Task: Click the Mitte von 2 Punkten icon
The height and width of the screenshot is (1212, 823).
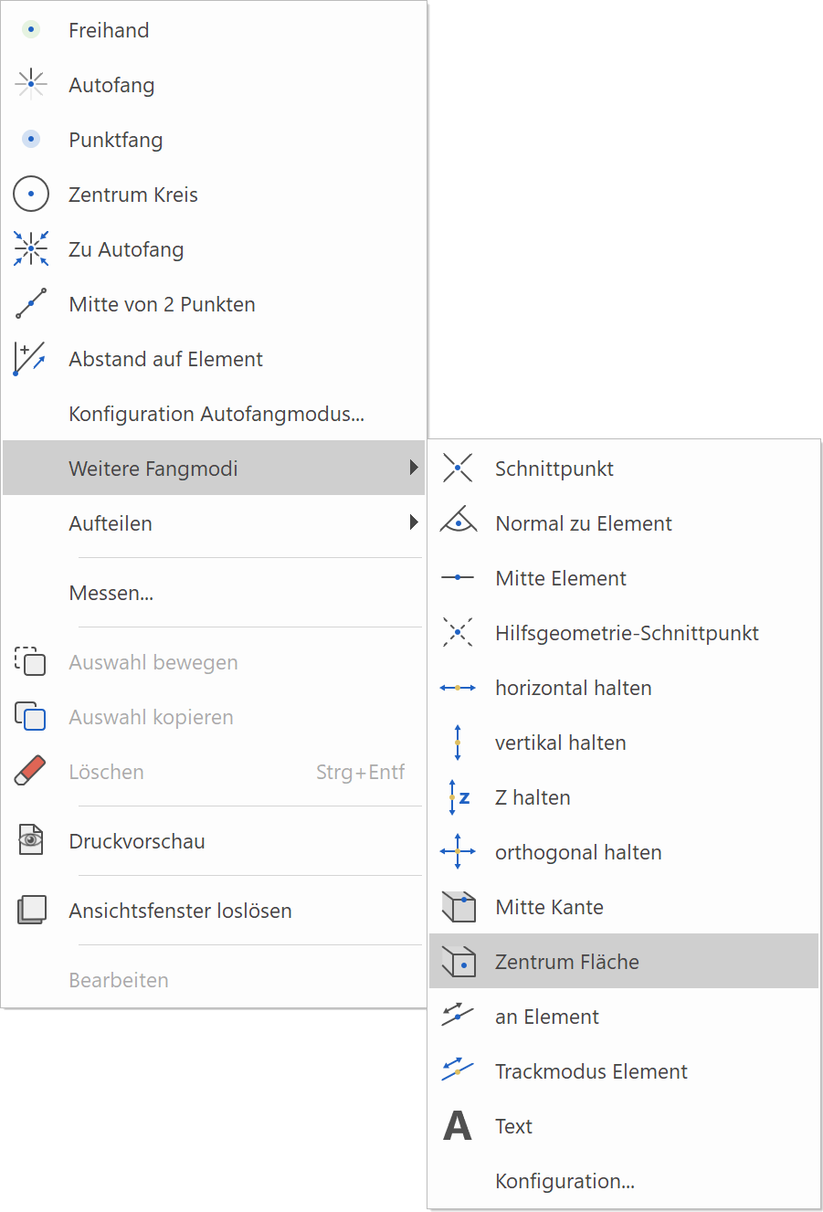Action: (x=31, y=304)
